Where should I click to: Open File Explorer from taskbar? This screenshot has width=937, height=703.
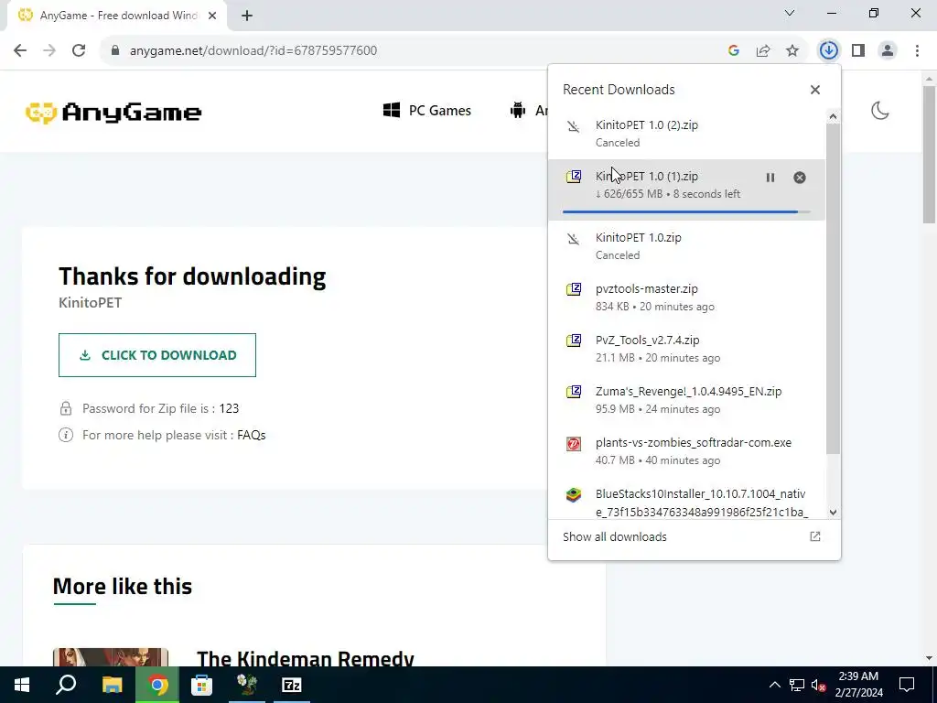(112, 685)
